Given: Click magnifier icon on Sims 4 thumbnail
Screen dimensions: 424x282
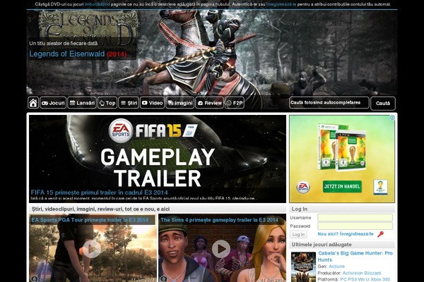Looking at the screenshot, I should [164, 278].
